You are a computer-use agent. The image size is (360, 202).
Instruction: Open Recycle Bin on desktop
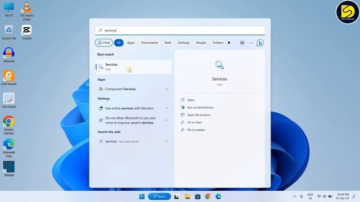pyautogui.click(x=9, y=32)
